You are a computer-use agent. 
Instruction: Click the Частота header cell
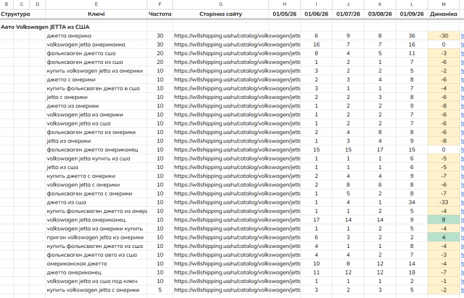click(x=159, y=14)
